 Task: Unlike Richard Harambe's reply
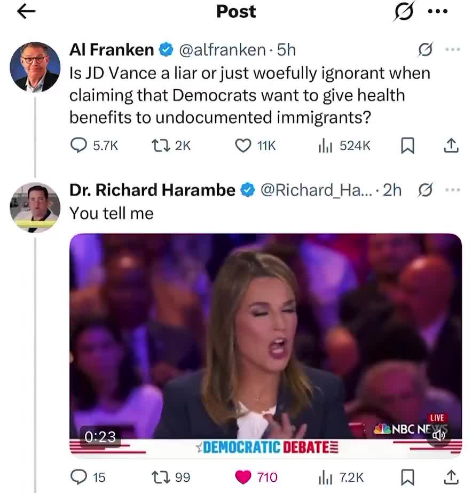click(x=243, y=476)
